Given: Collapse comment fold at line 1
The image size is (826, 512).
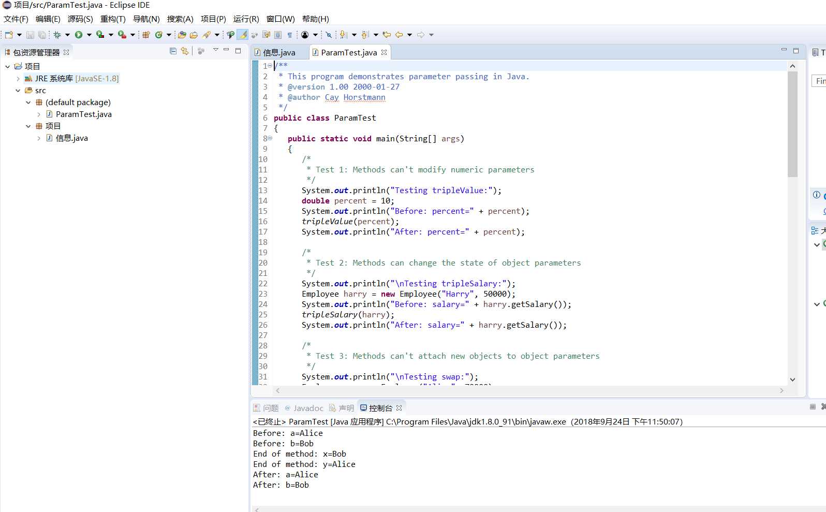Looking at the screenshot, I should click(x=270, y=66).
